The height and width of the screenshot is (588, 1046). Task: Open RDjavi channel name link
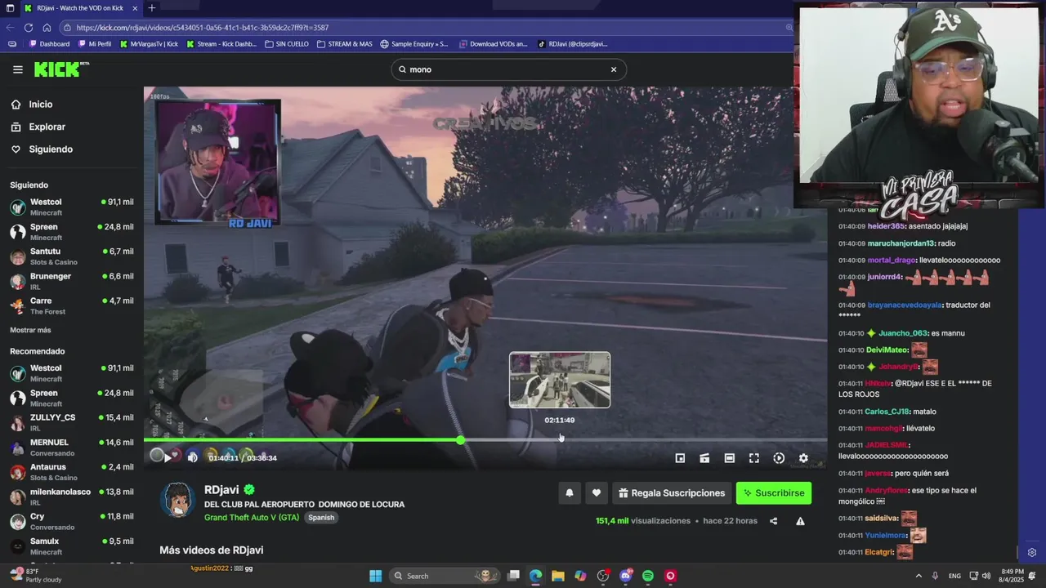click(221, 490)
